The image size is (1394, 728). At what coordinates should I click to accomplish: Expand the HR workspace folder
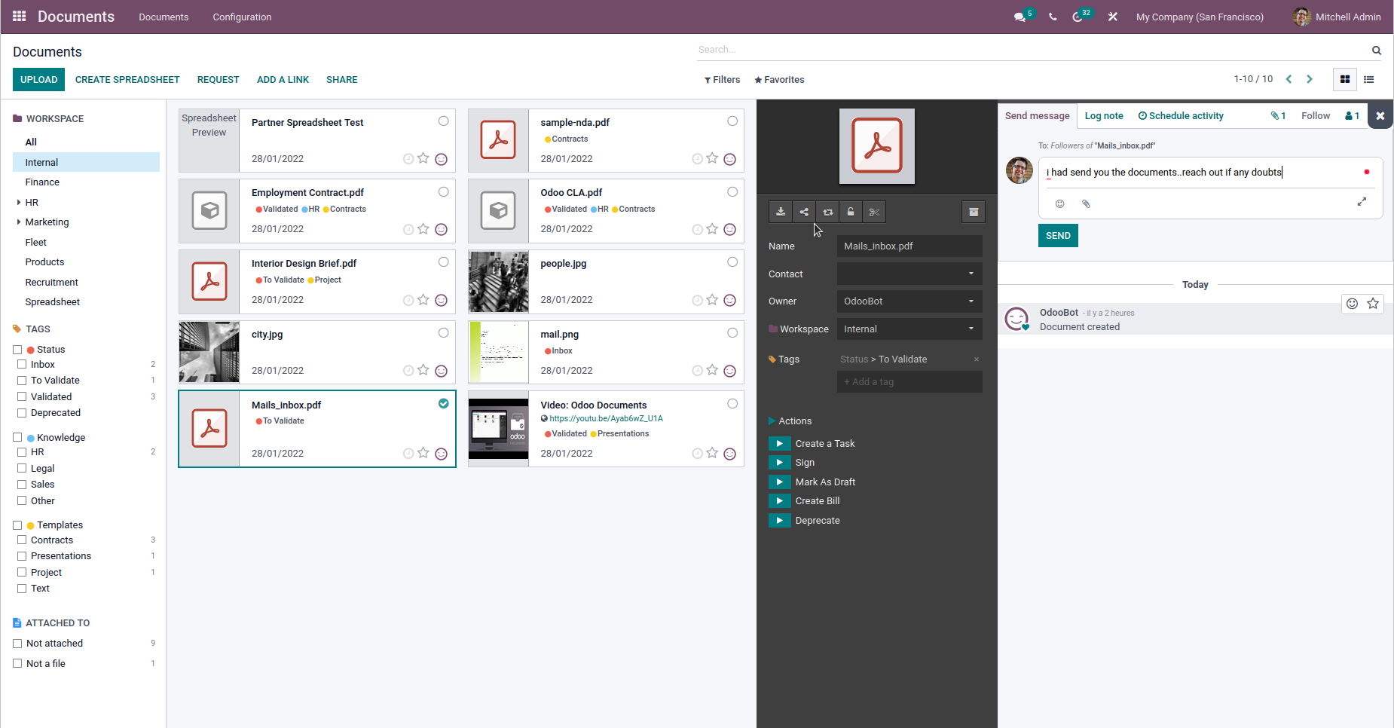(x=19, y=202)
